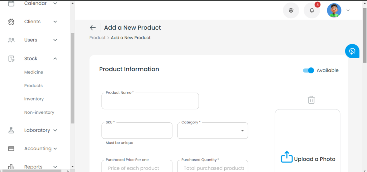This screenshot has width=367, height=172.
Task: Open the notifications bell
Action: point(312,10)
